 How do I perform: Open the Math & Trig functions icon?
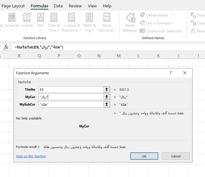coord(90,18)
